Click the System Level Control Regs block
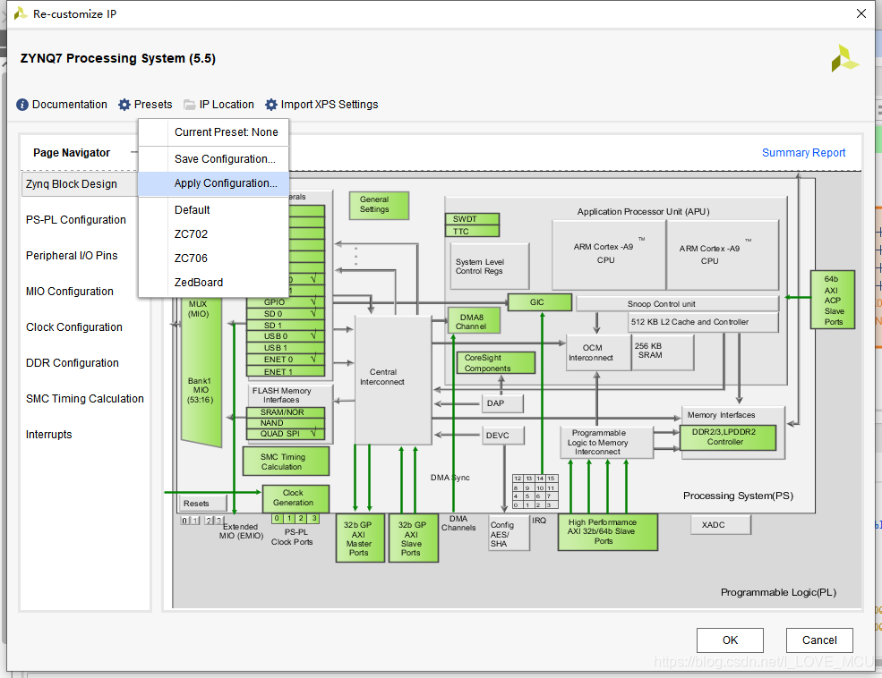The height and width of the screenshot is (678, 882). coord(489,266)
